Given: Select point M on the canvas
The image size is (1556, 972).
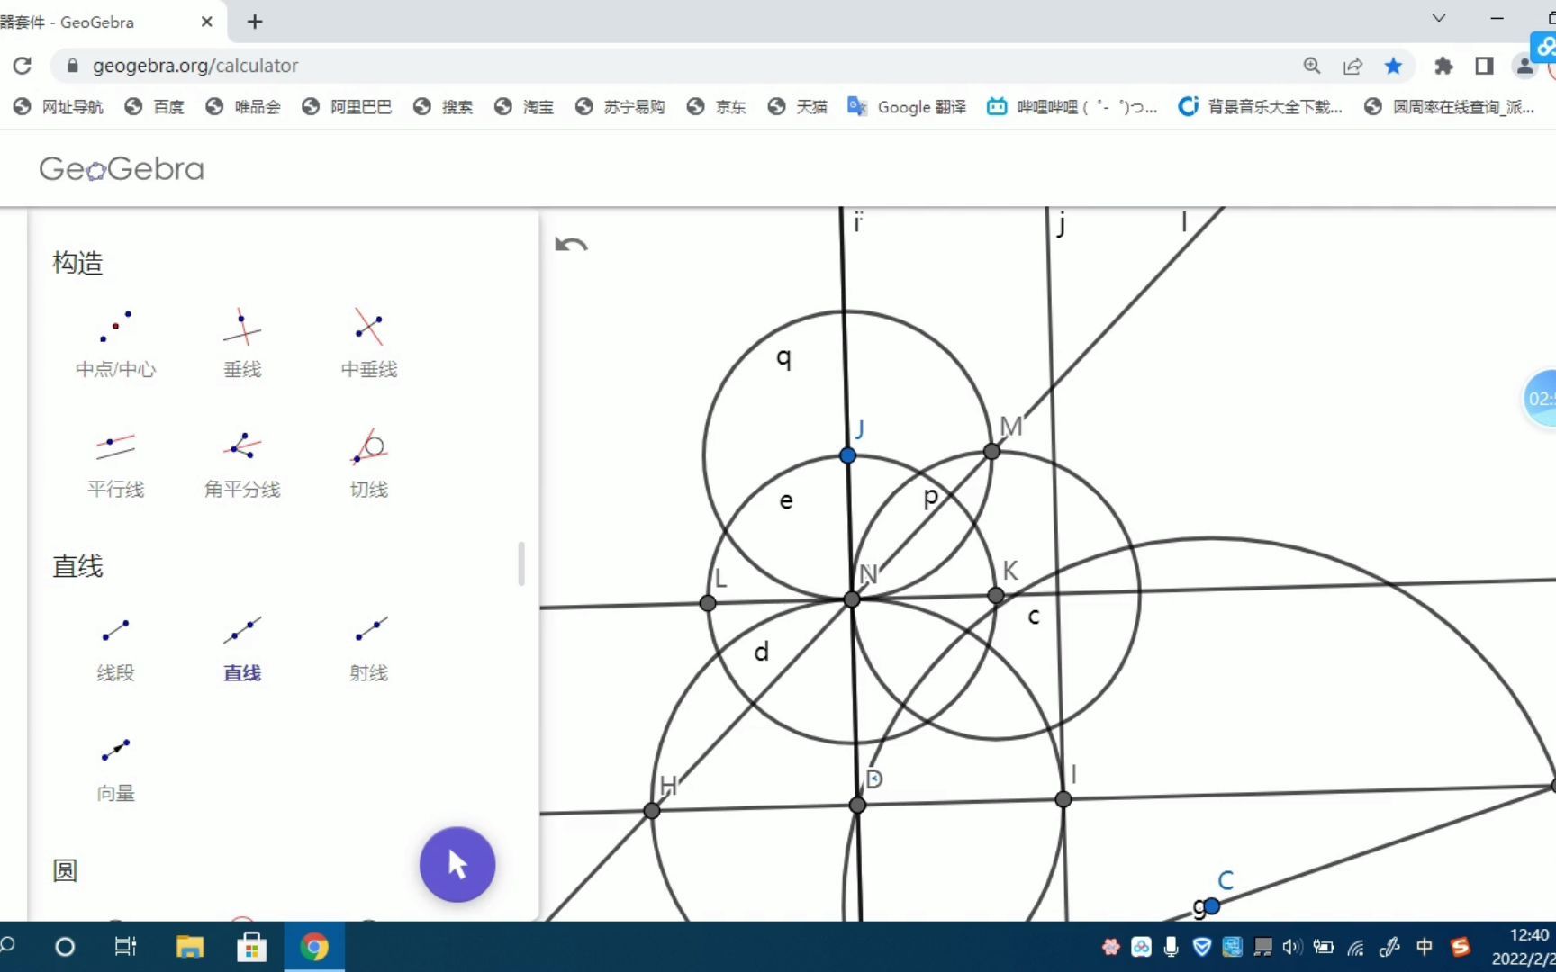Looking at the screenshot, I should (x=991, y=451).
